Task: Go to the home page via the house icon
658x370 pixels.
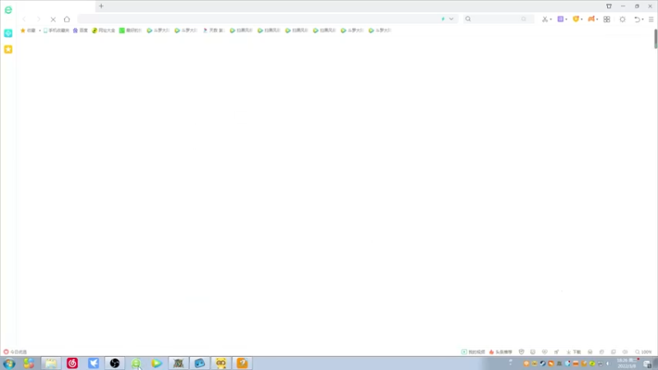Action: click(67, 19)
